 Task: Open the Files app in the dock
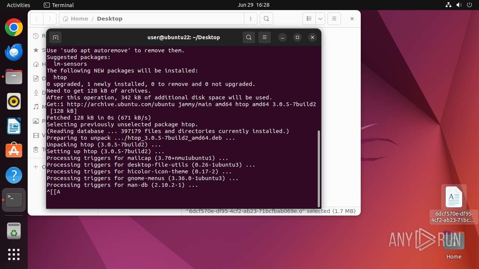pos(14,77)
